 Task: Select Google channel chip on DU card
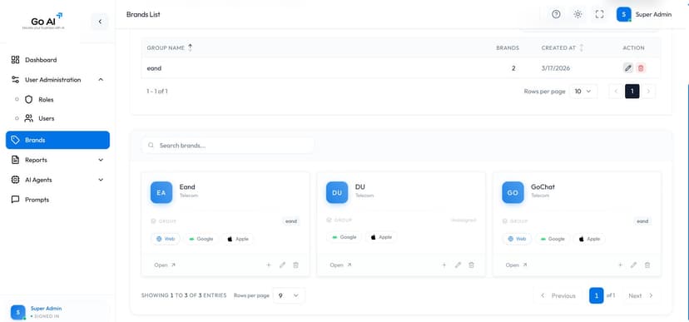pyautogui.click(x=344, y=237)
